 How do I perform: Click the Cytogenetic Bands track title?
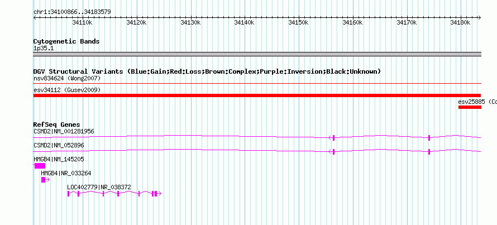point(66,41)
